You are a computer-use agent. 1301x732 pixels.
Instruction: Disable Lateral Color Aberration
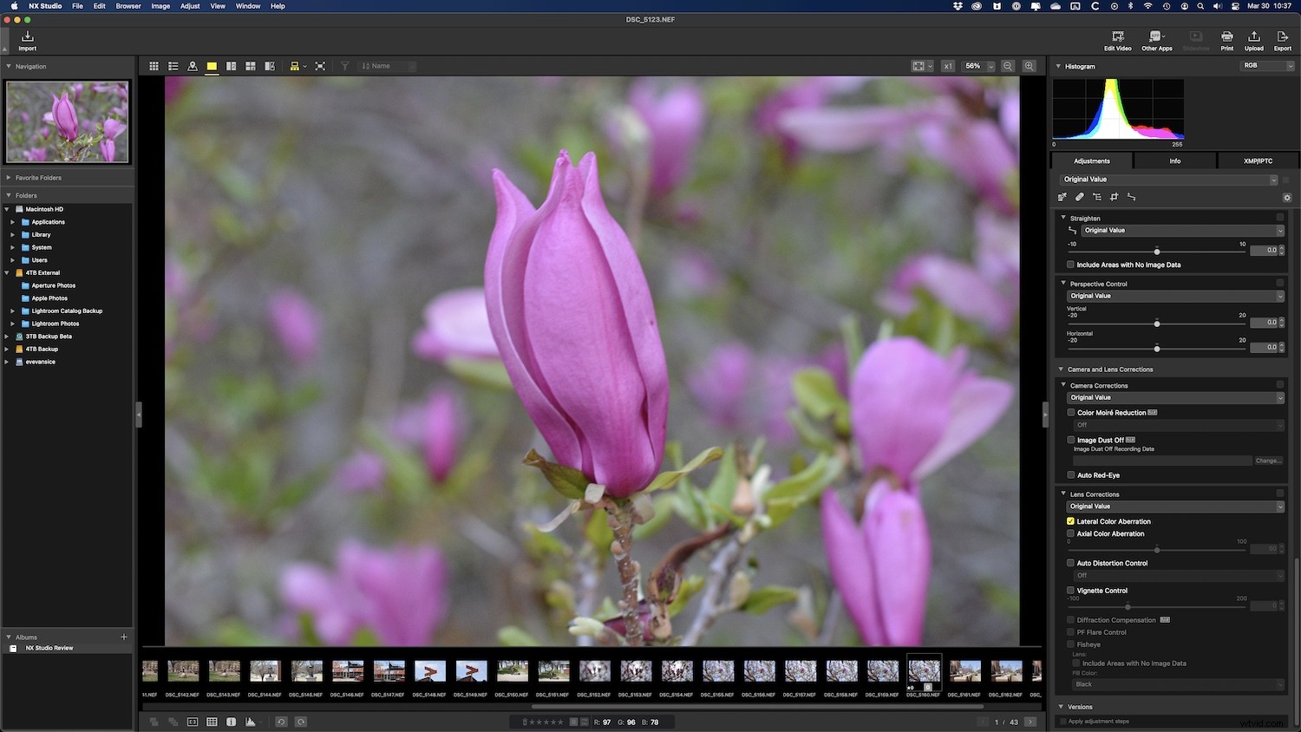pos(1070,521)
